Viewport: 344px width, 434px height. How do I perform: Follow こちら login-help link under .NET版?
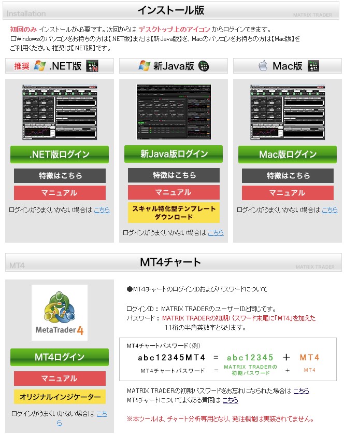102,210
